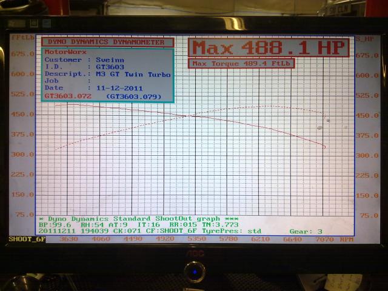Screen dimensions: 388x291
Task: Select the red run label GT3603.072
Action: click(x=68, y=96)
